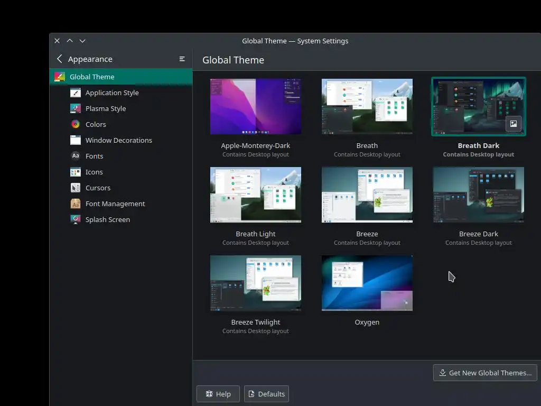541x406 pixels.
Task: Click the Colors wheel icon
Action: pyautogui.click(x=75, y=124)
